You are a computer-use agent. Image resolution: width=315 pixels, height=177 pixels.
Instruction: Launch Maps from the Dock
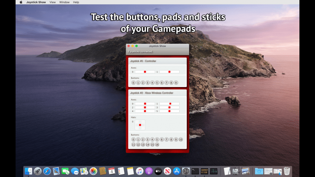84,171
